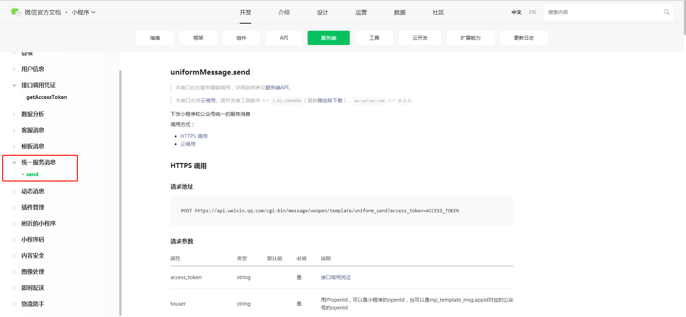
Task: Select the 云开发 tab
Action: [x=420, y=38]
